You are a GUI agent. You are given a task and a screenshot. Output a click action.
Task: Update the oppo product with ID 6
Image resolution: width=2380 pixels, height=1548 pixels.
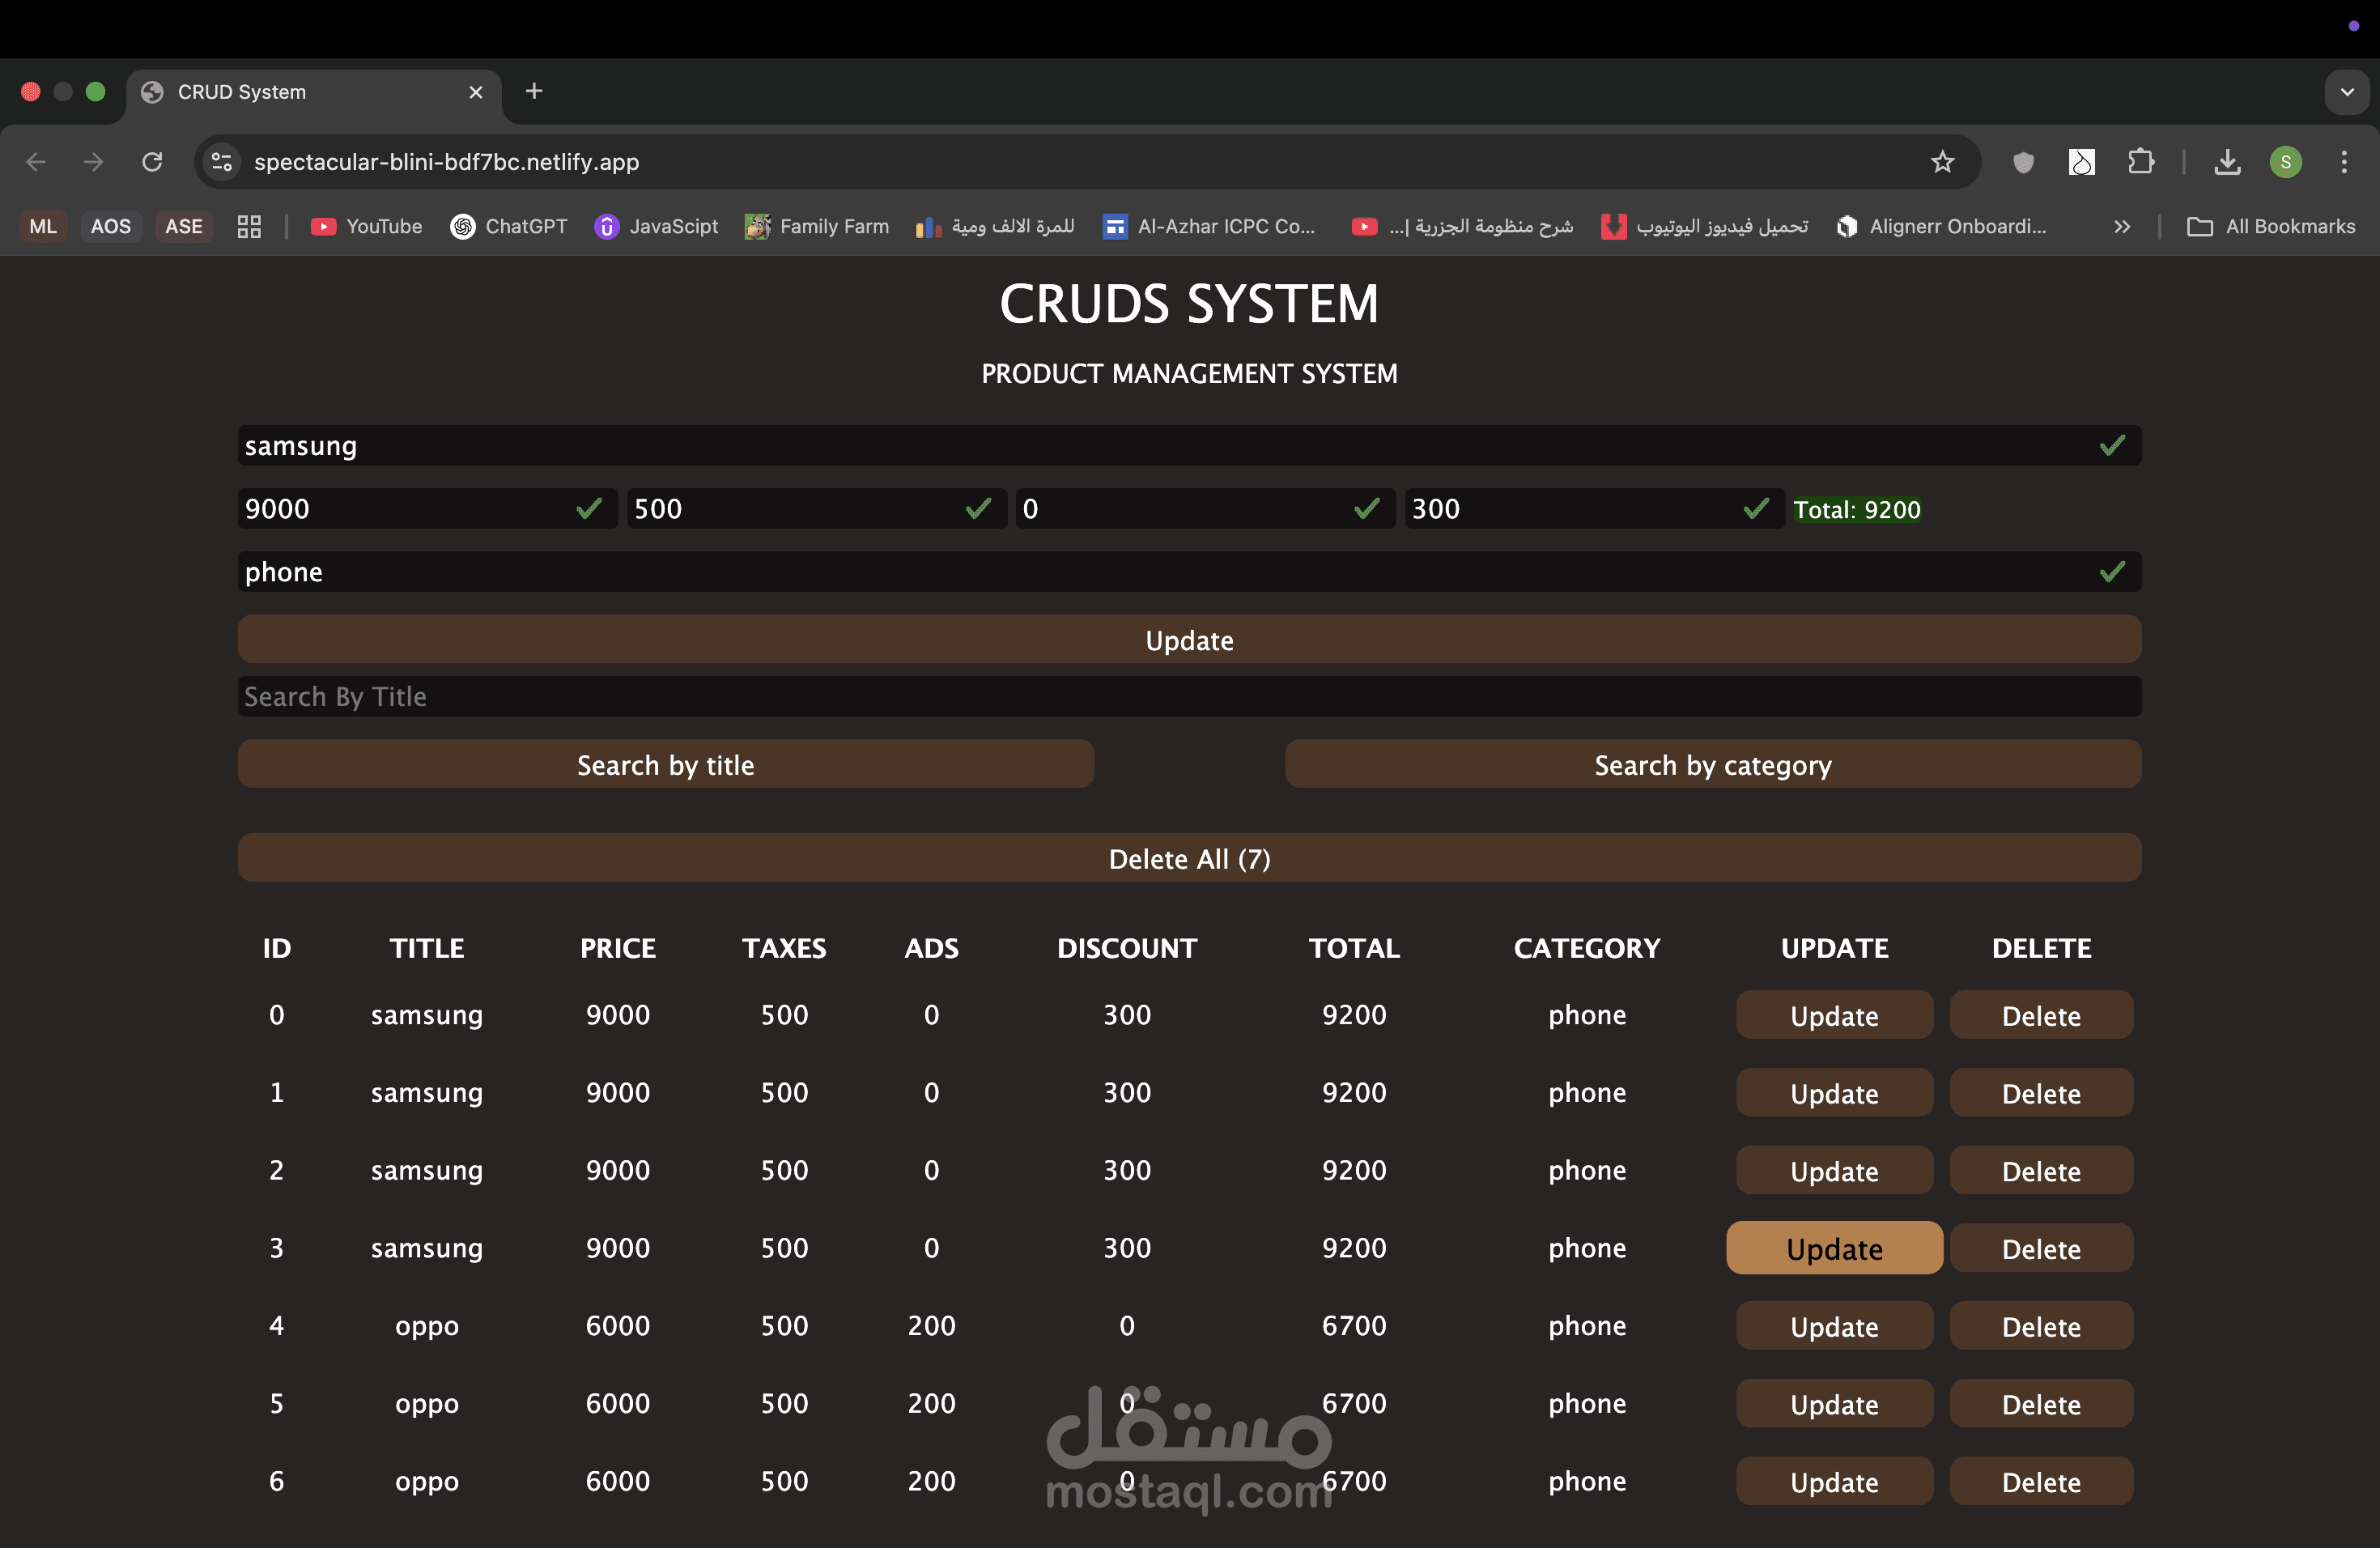tap(1834, 1482)
